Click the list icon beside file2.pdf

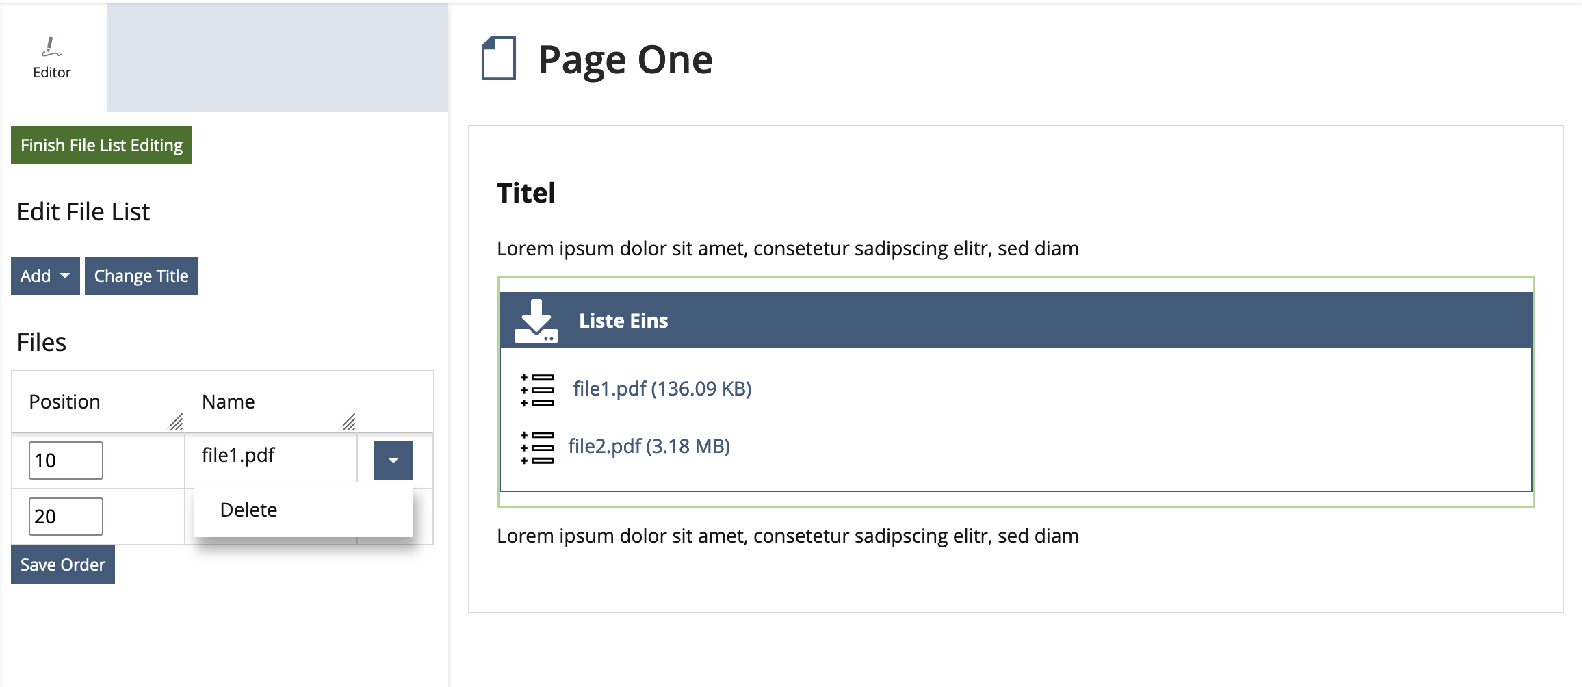click(x=537, y=448)
